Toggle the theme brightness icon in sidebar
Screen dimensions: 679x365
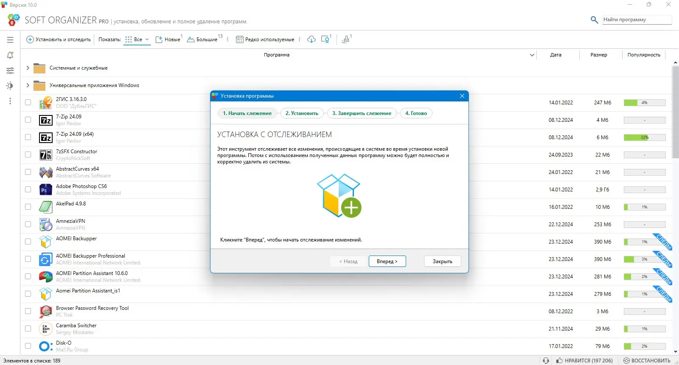tap(10, 86)
